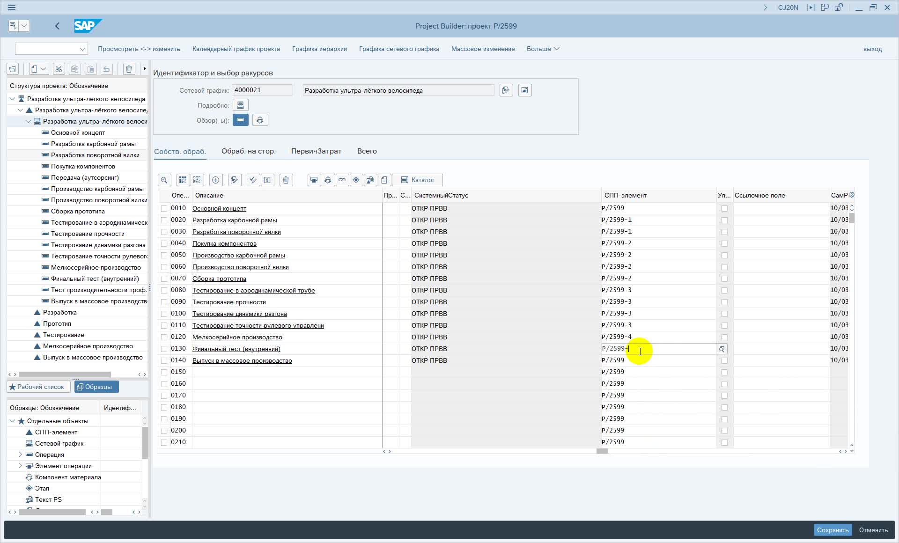This screenshot has width=899, height=543.
Task: Tick the Ул... checkbox in row 0140
Action: (x=724, y=360)
